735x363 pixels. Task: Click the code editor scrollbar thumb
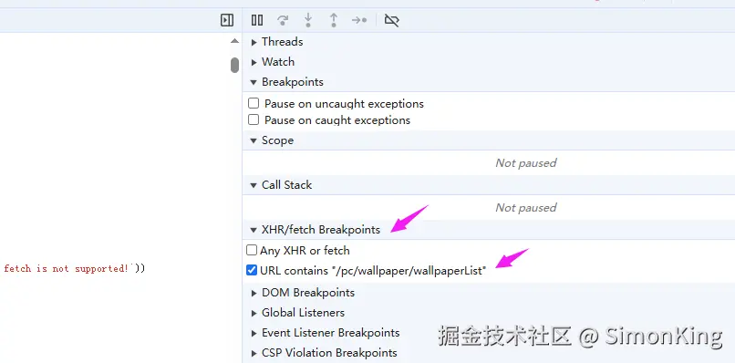coord(235,65)
